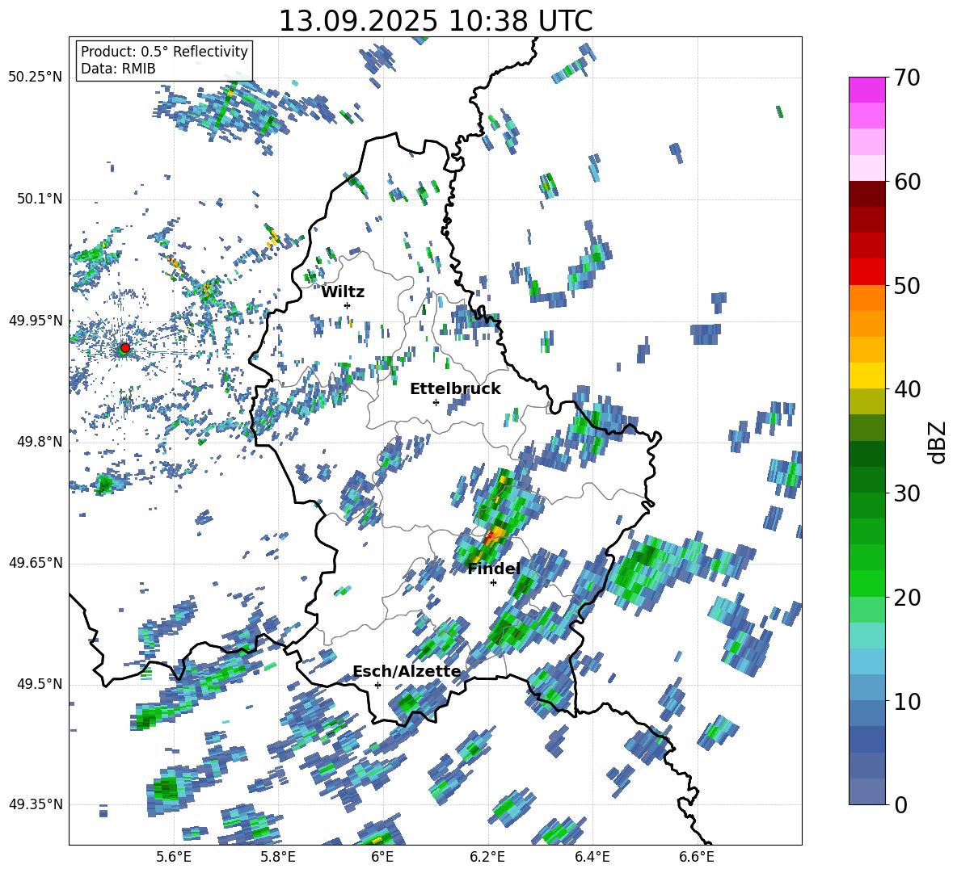
Task: Click the 6.6°E longitude label
Action: click(697, 857)
